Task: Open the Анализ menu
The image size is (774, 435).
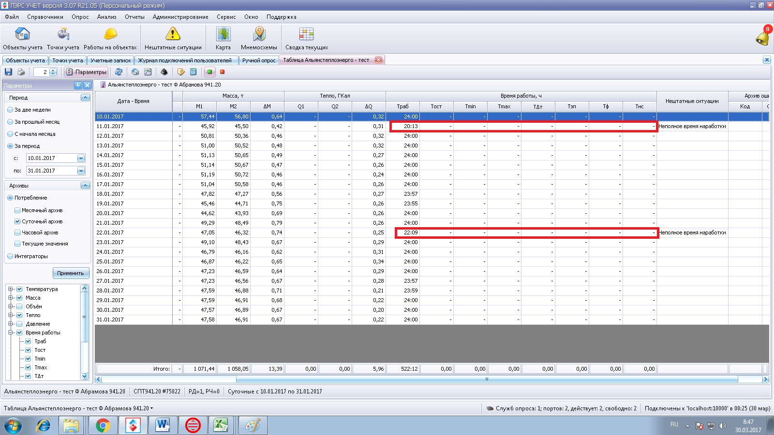Action: pyautogui.click(x=106, y=17)
